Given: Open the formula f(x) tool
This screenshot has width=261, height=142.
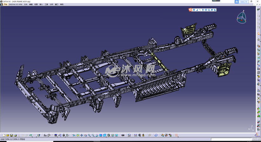Looking at the screenshot, I should coord(45,135).
